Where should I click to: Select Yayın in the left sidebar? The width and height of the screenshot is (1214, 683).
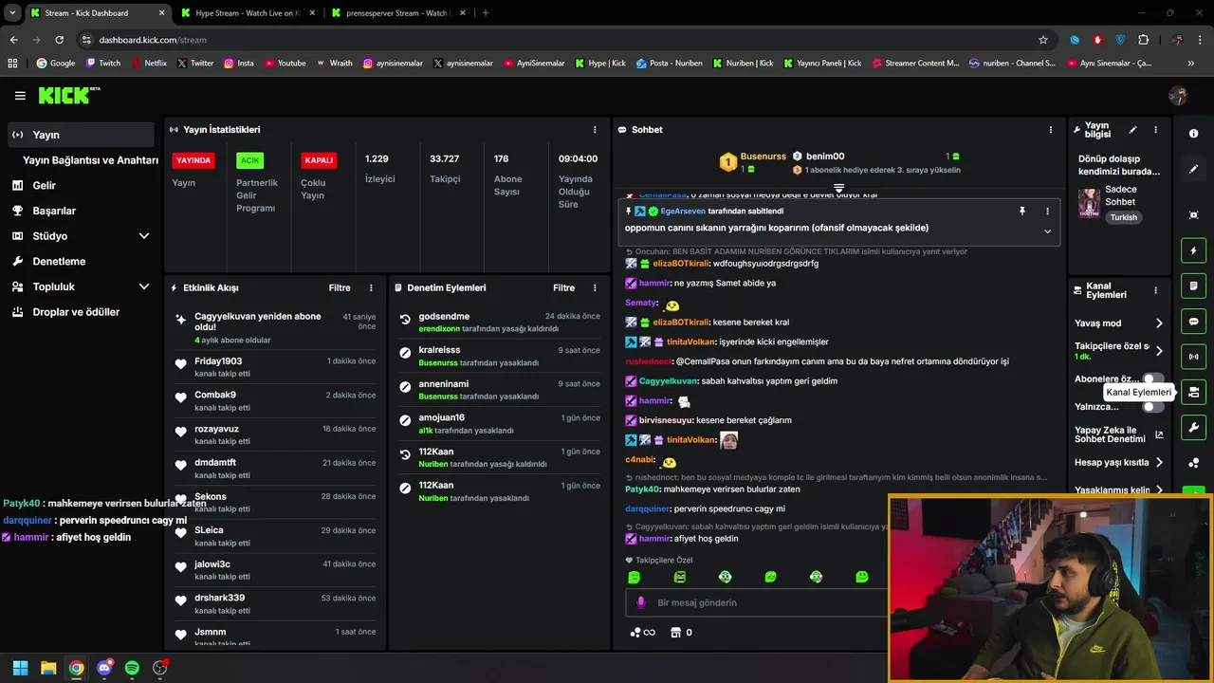tap(80, 135)
